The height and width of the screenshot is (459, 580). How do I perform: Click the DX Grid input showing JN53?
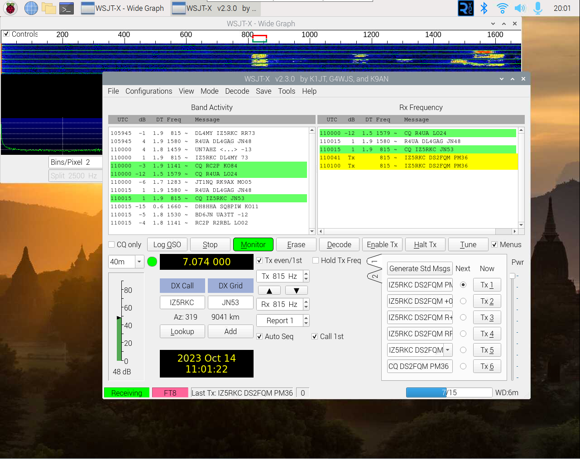coord(230,302)
